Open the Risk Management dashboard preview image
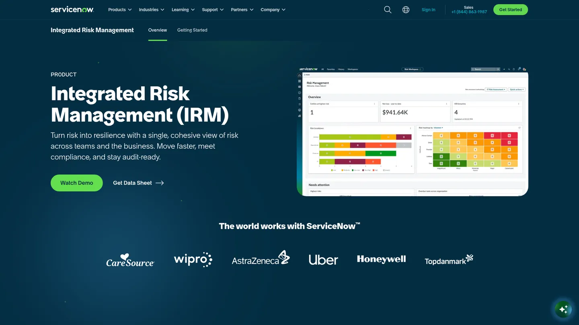The height and width of the screenshot is (325, 579). (x=413, y=131)
